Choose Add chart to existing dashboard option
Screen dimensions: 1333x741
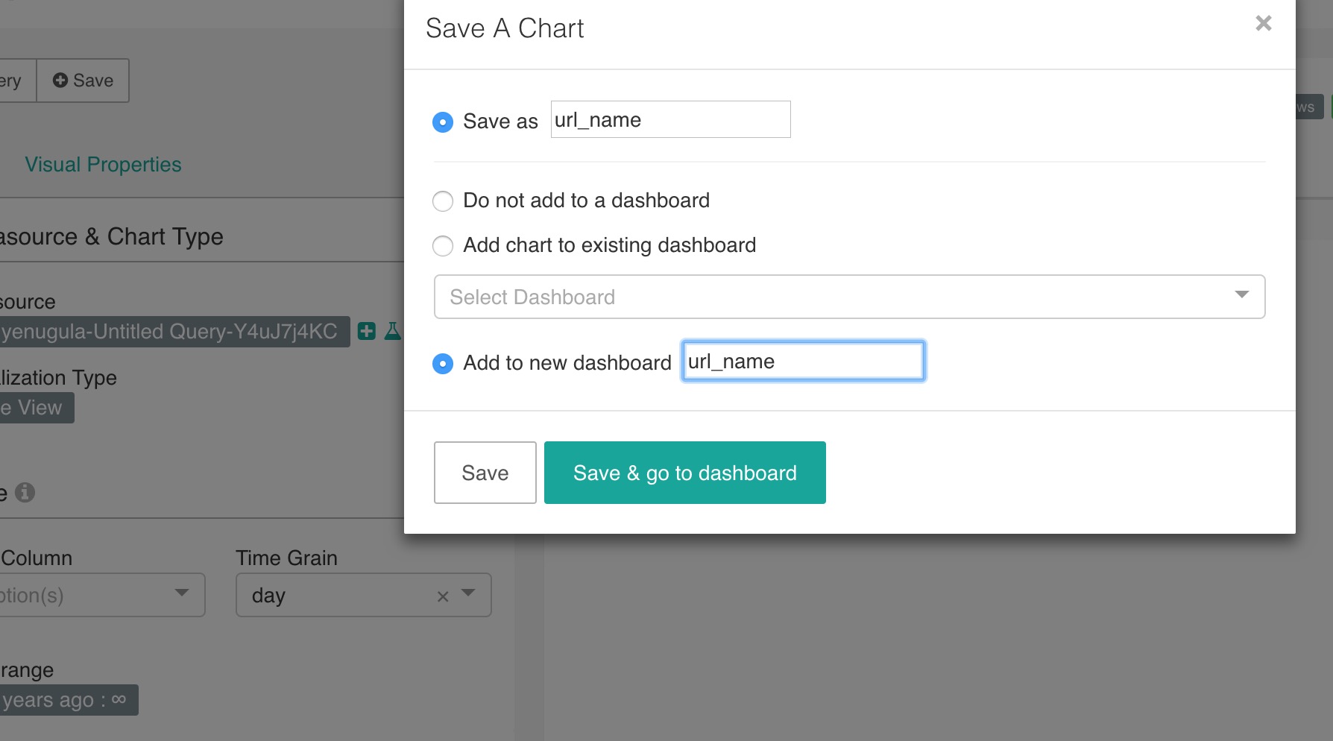tap(443, 245)
